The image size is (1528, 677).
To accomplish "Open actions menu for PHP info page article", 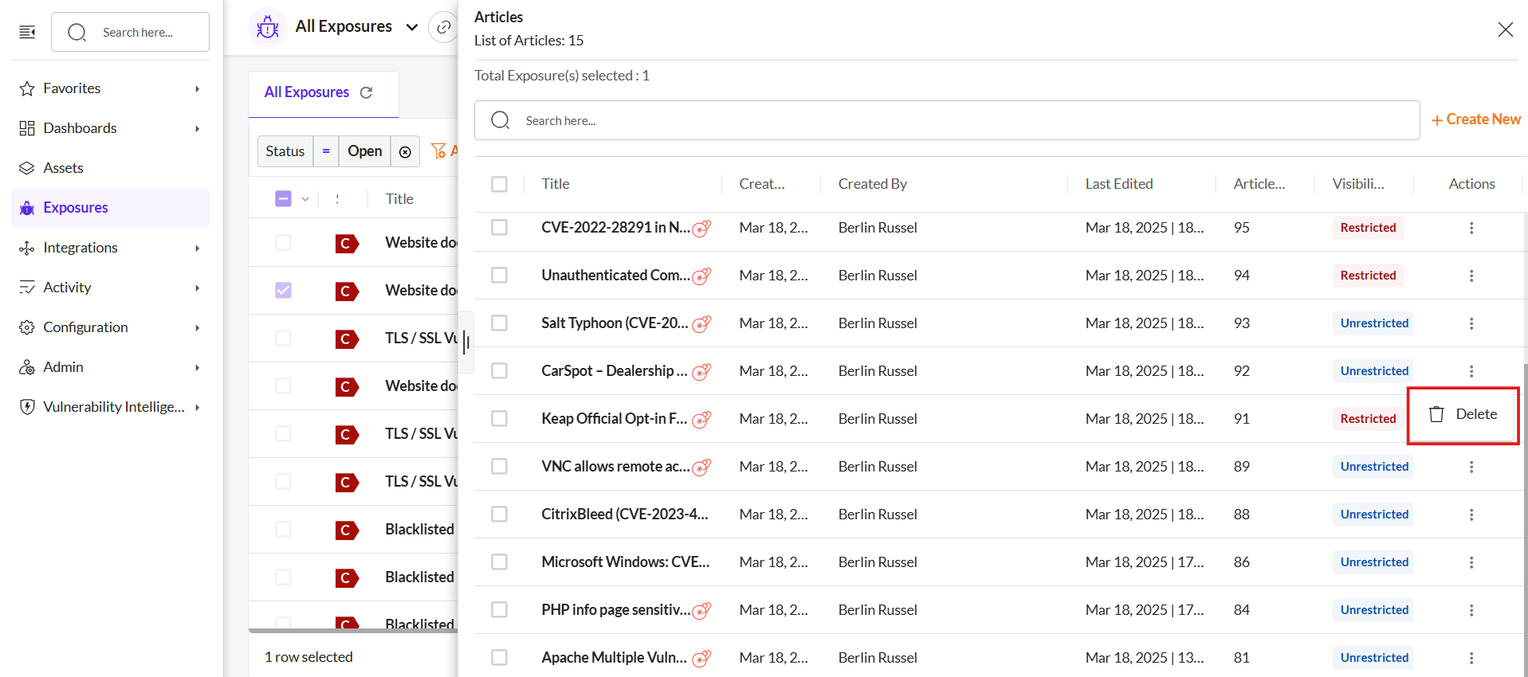I will coord(1471,610).
